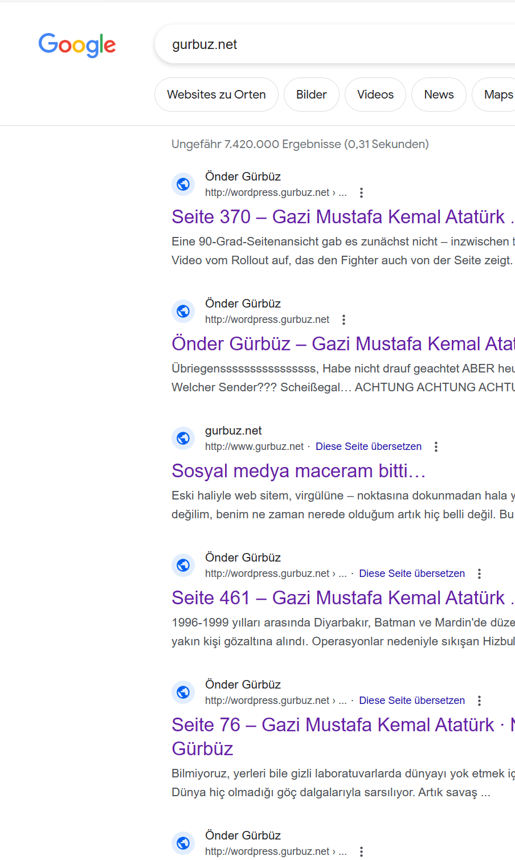Click the Ungefähr 7.420.000 Ergebnisse count text
Image resolution: width=515 pixels, height=860 pixels.
point(300,144)
